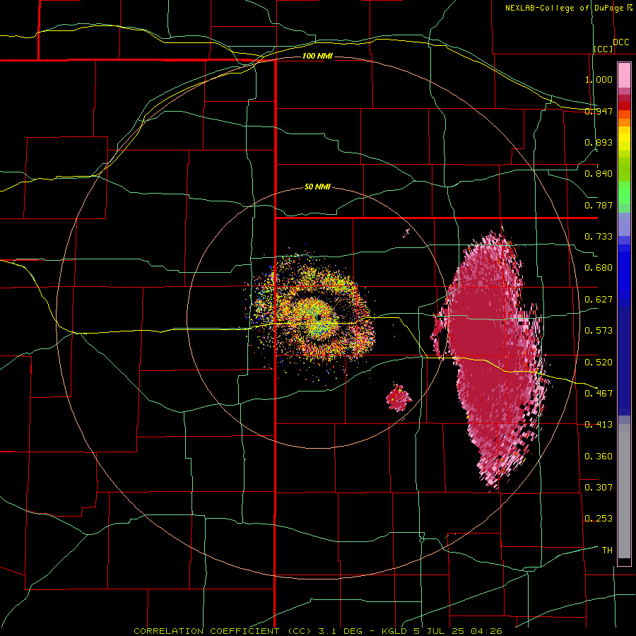This screenshot has height=636, width=636.
Task: Click the 0.520 value on the color scale
Action: (x=599, y=363)
